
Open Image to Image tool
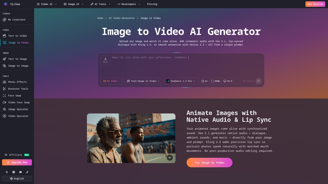pyautogui.click(x=17, y=66)
